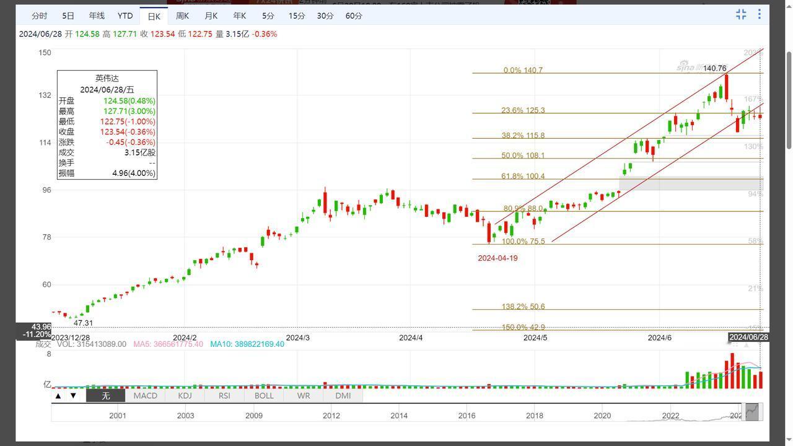Enable the MACD indicator

(145, 396)
